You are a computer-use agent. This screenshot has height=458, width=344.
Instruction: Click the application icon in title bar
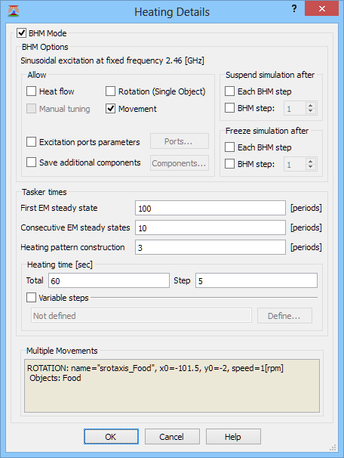click(14, 11)
